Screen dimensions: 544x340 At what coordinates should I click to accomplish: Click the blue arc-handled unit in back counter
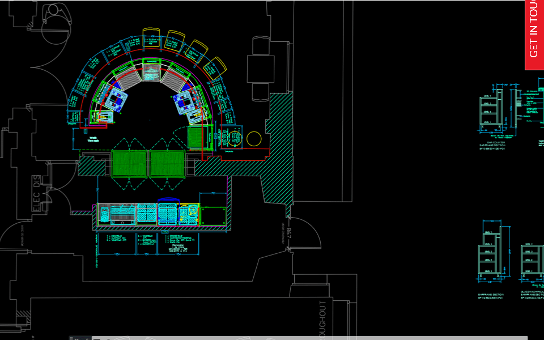tap(168, 211)
